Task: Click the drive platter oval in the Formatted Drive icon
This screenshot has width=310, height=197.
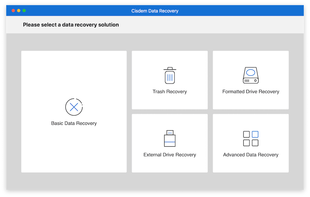Action: coord(251,73)
